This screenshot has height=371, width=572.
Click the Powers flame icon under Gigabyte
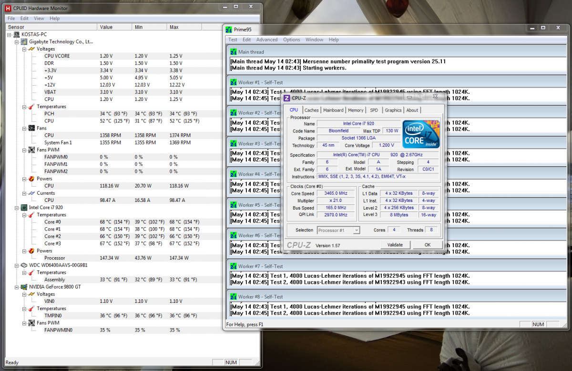pyautogui.click(x=31, y=179)
